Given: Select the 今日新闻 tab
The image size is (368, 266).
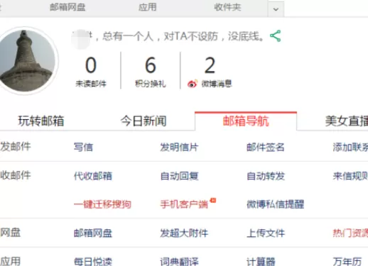Looking at the screenshot, I should 144,121.
